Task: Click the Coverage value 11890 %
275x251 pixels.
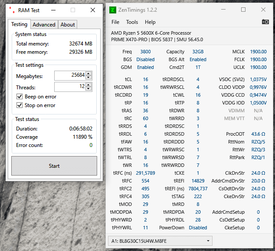Action: pyautogui.click(x=82, y=137)
